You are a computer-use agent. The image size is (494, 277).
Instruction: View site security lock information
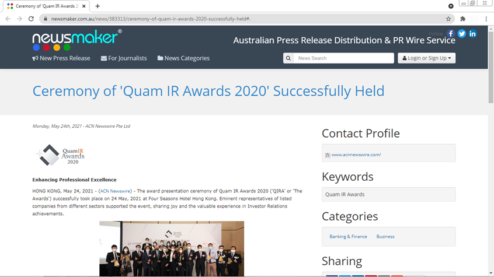(46, 19)
